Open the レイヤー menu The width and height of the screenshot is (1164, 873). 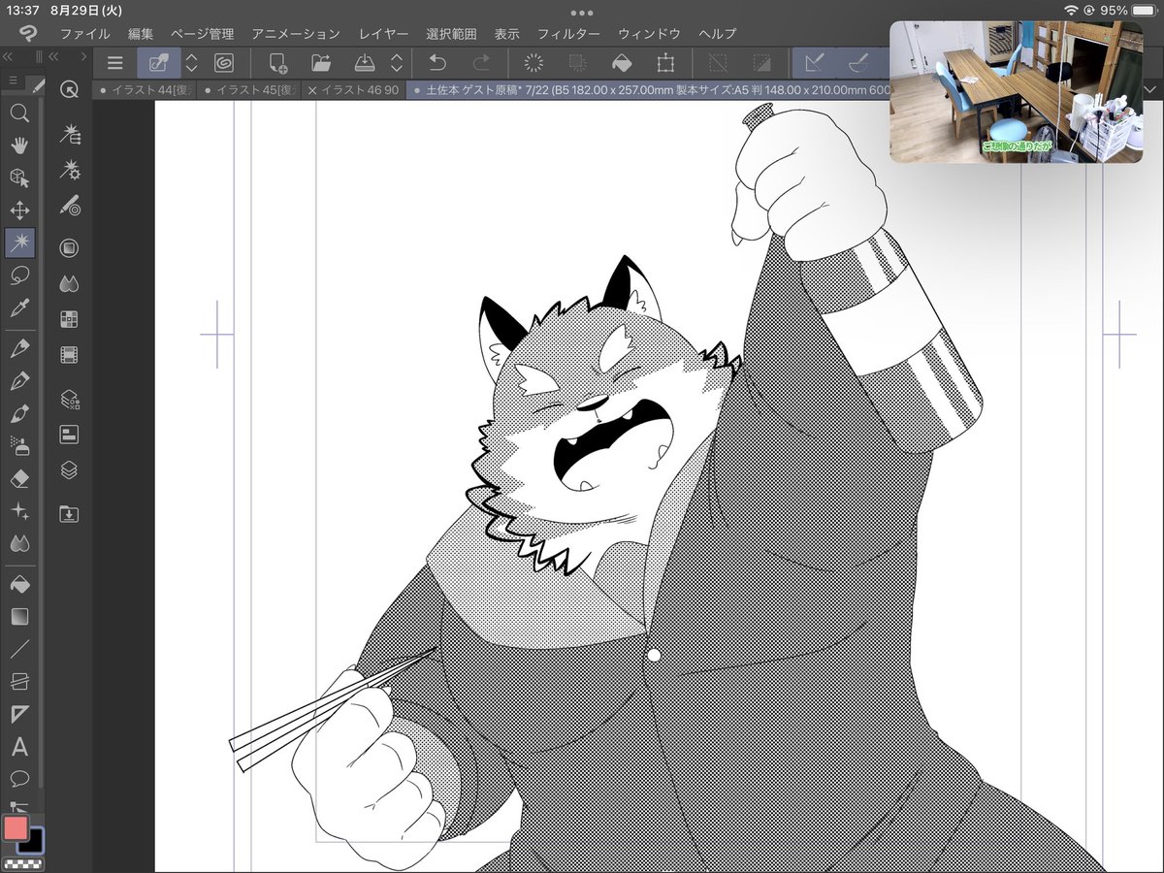(x=384, y=34)
